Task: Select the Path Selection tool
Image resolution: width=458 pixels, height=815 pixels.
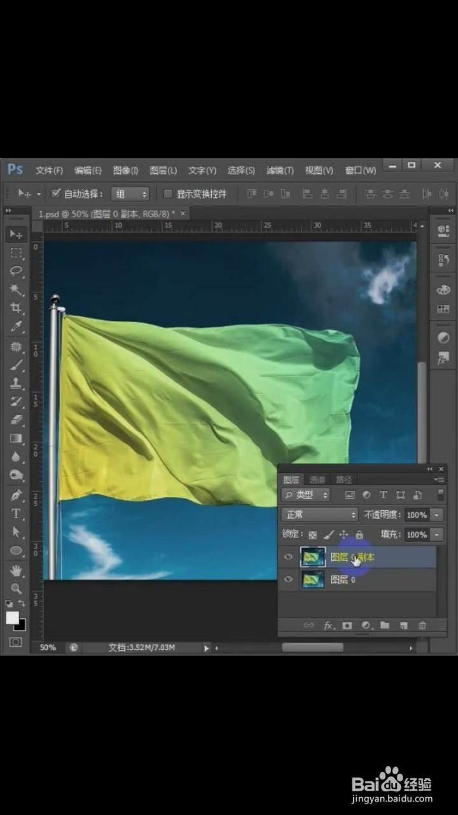Action: pyautogui.click(x=16, y=532)
